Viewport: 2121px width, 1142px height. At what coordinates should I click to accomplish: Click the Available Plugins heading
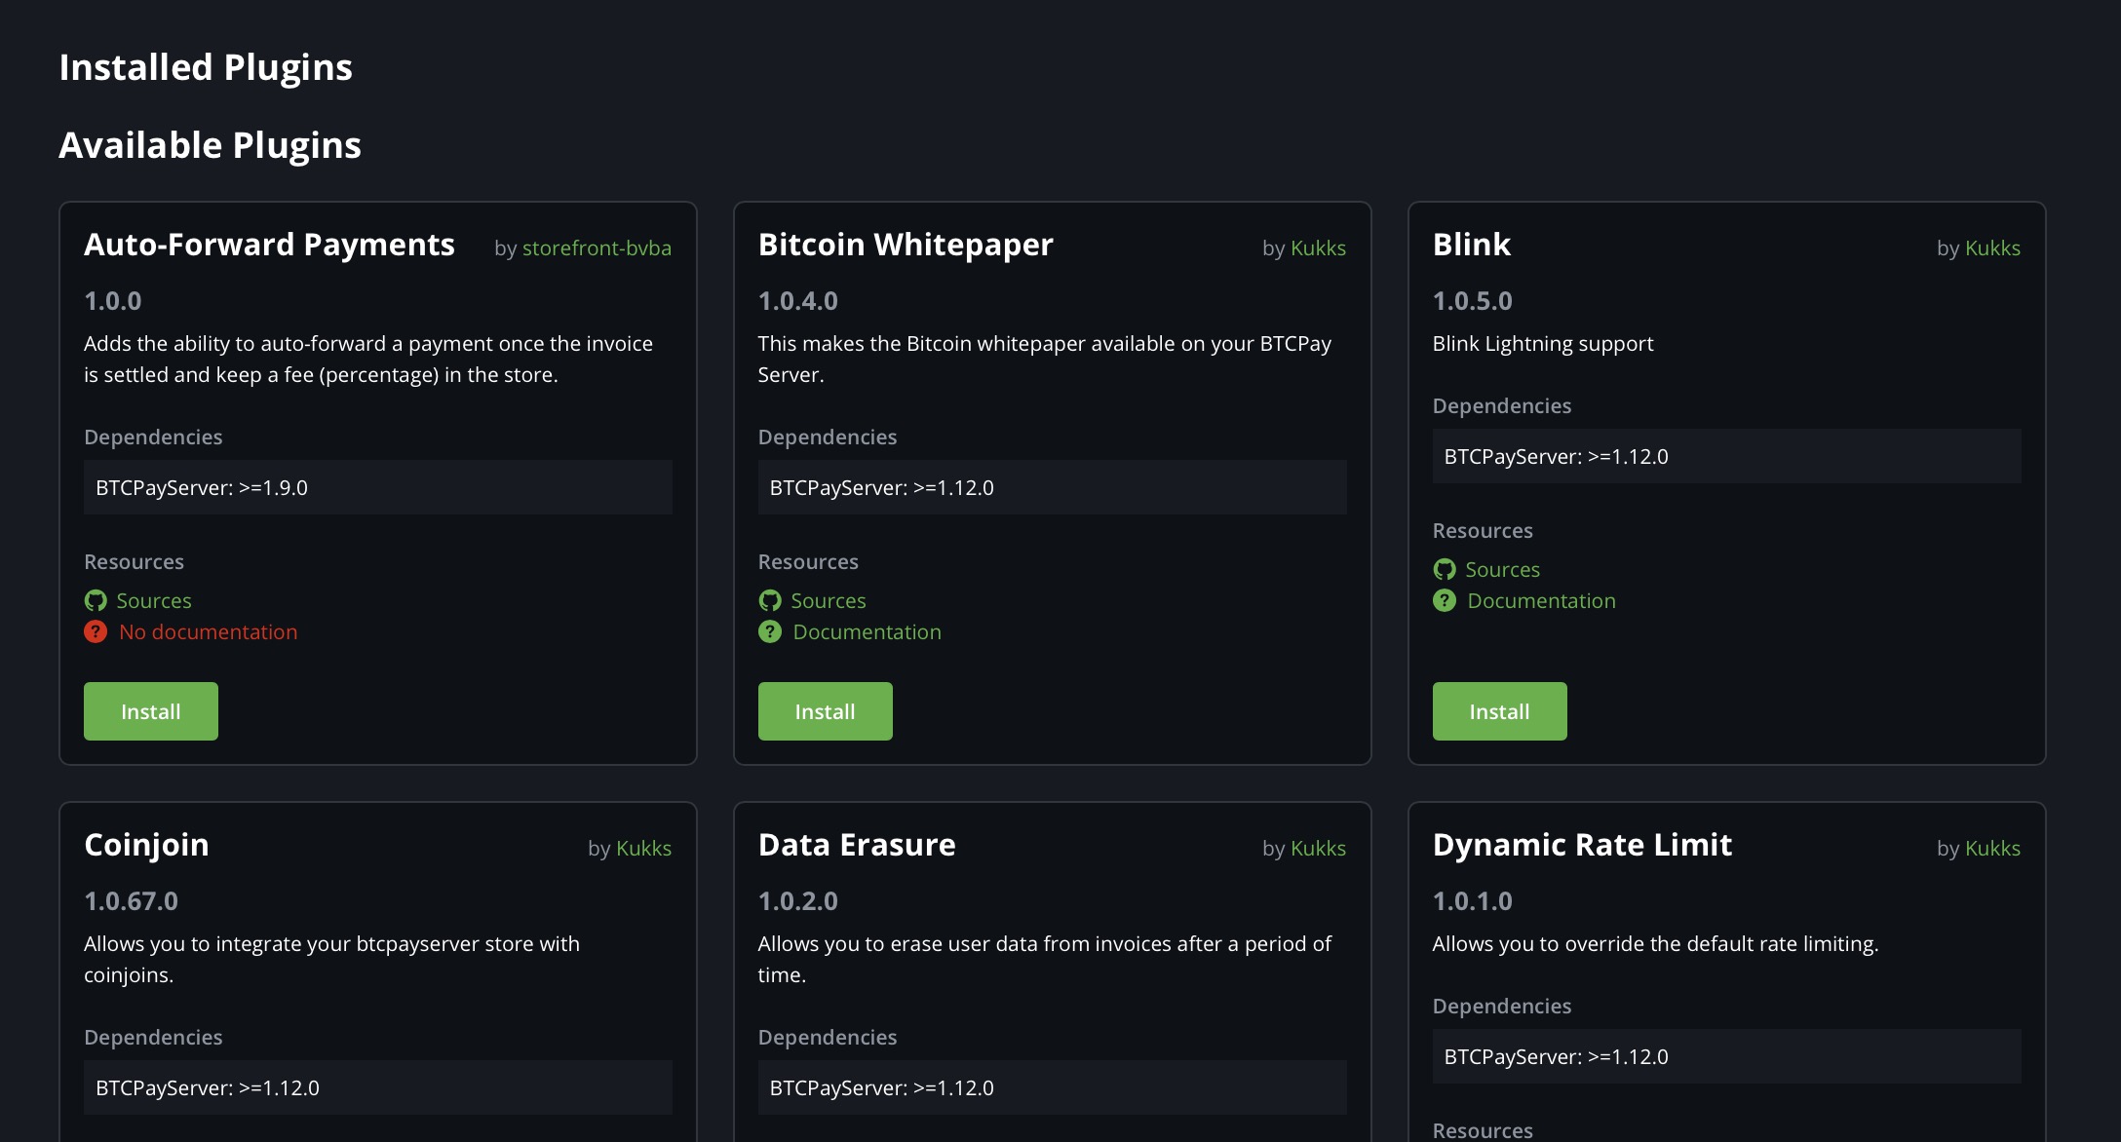coord(210,145)
